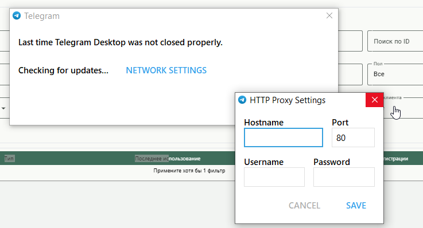The height and width of the screenshot is (228, 423).
Task: Select the Username text box
Action: [274, 177]
